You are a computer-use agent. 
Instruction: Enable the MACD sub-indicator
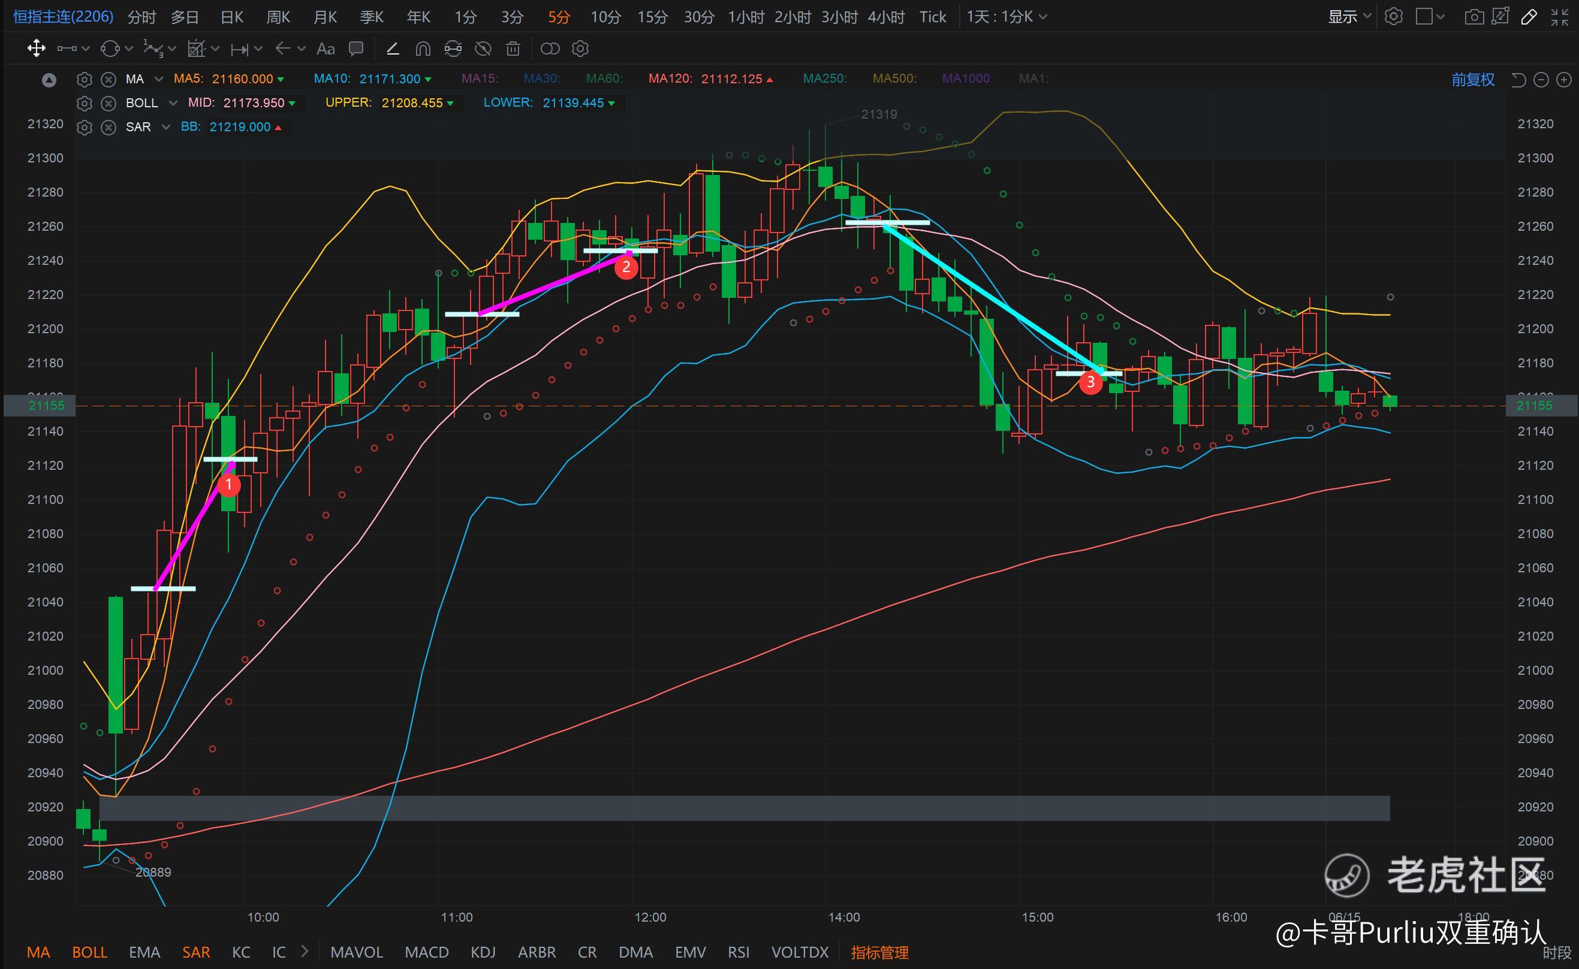click(x=427, y=952)
